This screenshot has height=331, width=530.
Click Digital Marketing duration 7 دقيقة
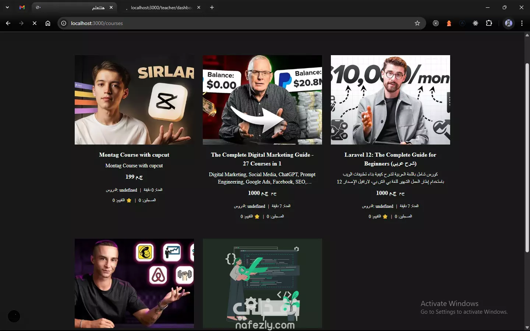pos(281,206)
